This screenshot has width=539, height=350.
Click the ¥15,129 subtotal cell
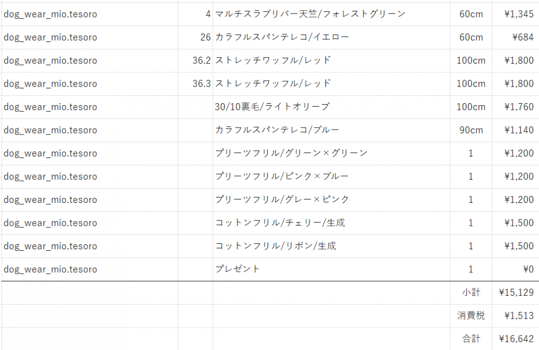pyautogui.click(x=516, y=293)
